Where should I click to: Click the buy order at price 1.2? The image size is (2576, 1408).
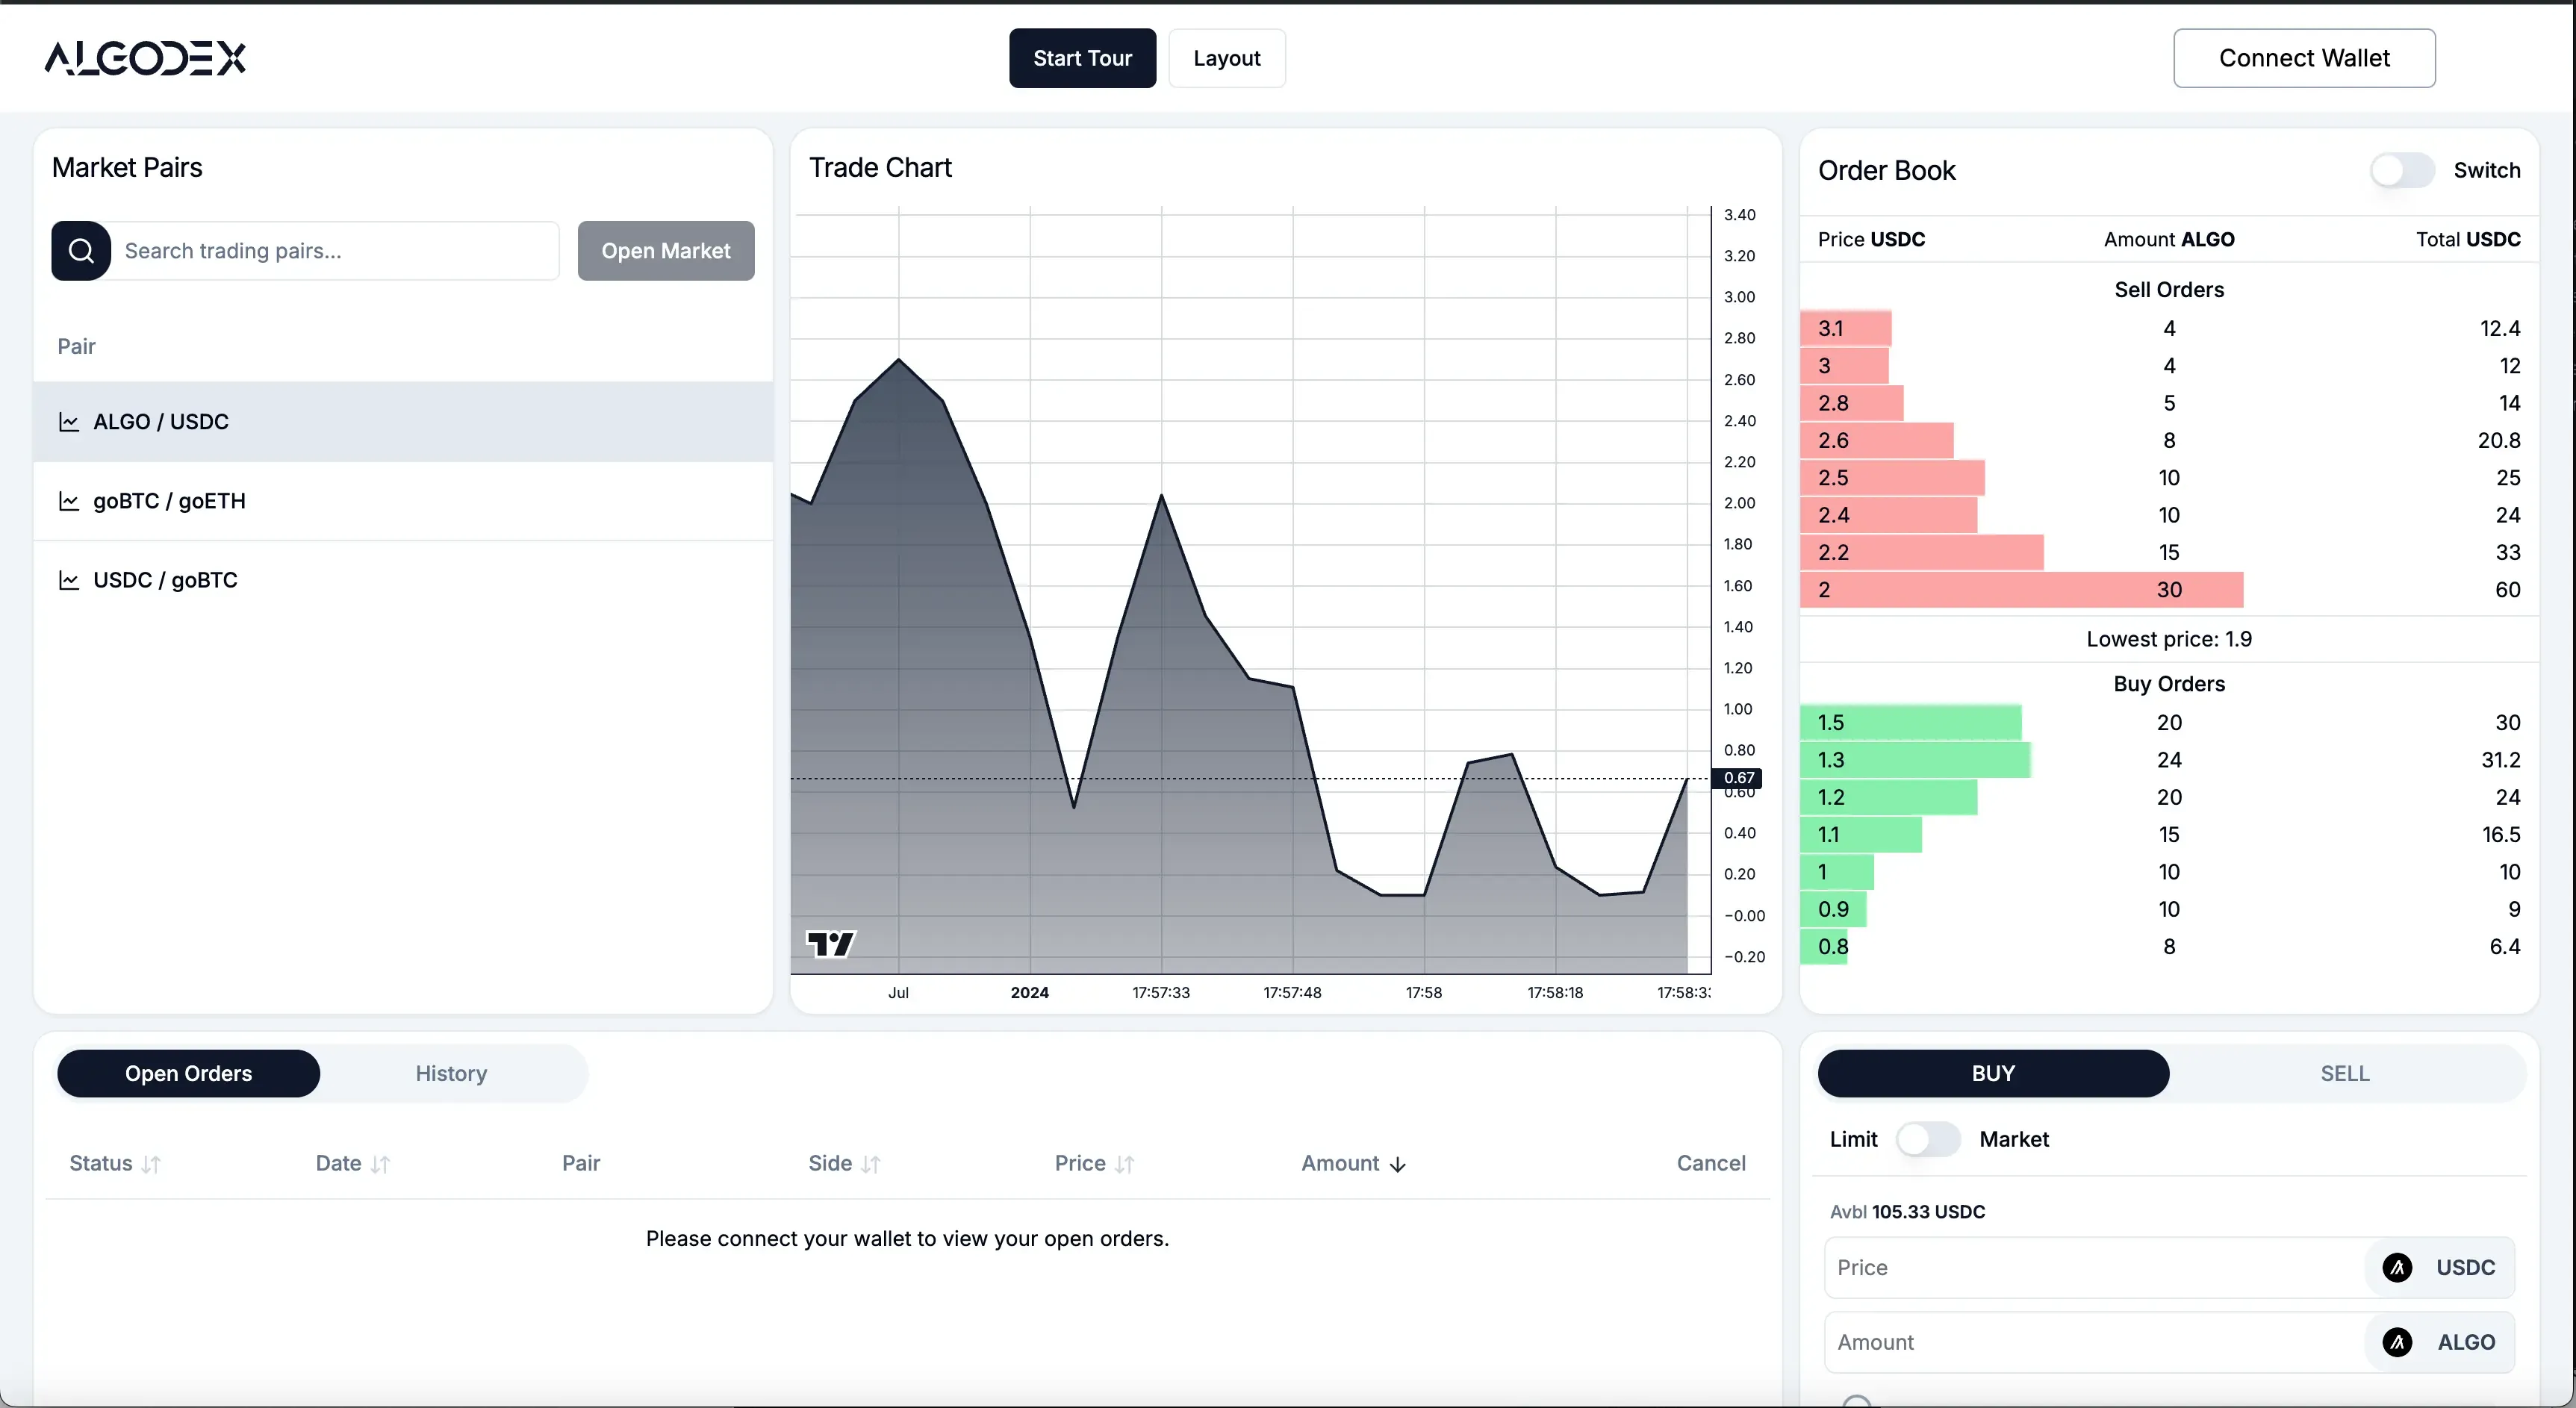[2169, 798]
